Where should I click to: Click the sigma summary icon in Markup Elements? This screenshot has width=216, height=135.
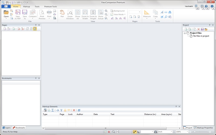pyautogui.click(x=53, y=110)
